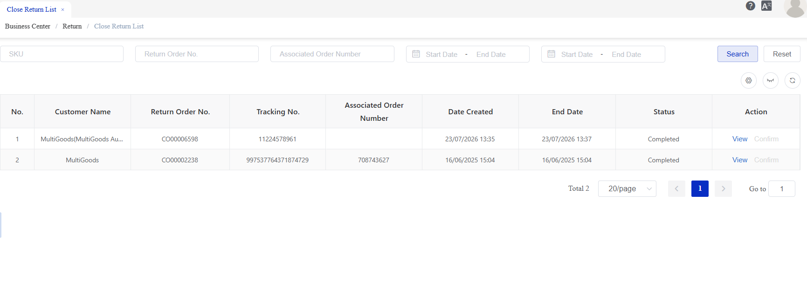Click the Total 2 count label

(579, 188)
